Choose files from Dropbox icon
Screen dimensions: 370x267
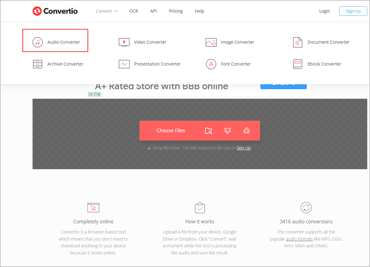(x=227, y=130)
